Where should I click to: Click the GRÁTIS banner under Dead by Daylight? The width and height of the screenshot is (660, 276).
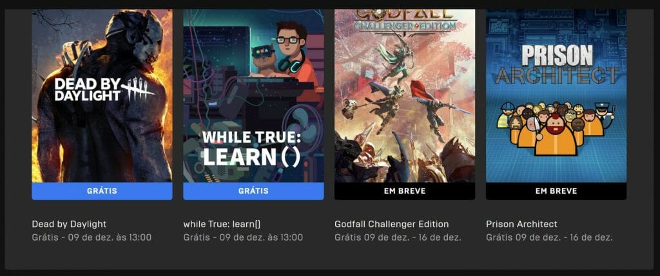102,191
